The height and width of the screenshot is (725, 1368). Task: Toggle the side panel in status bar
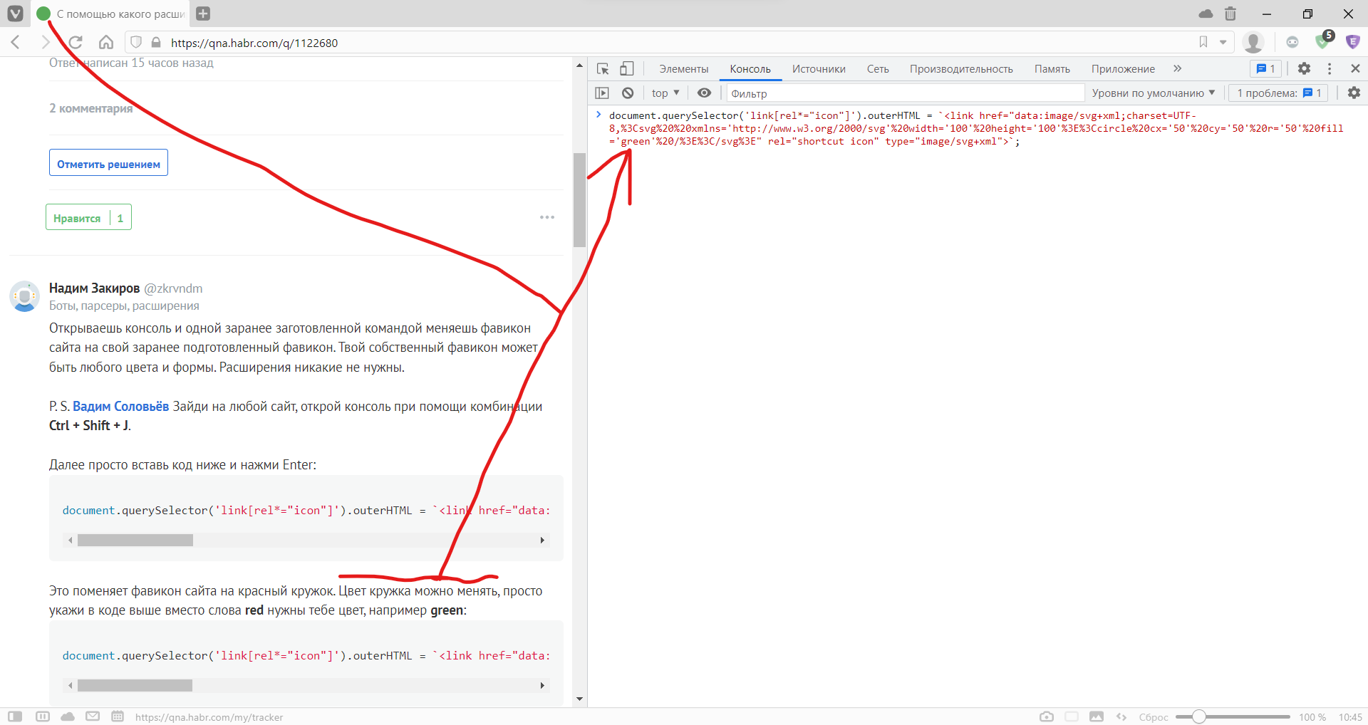[x=15, y=716]
